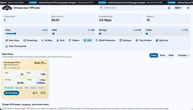Sort plans by Value tab
193x110 pixels.
154,56
